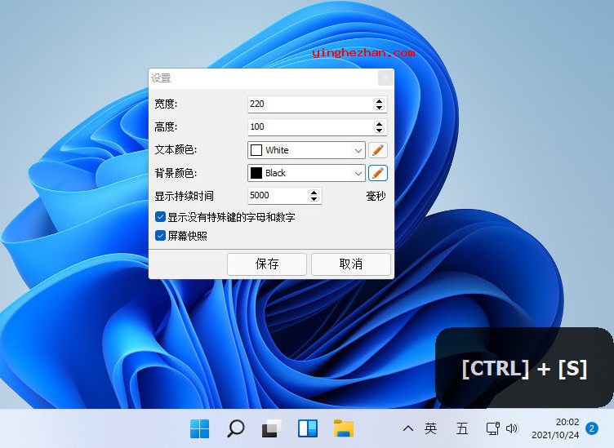The height and width of the screenshot is (448, 614).
Task: Increase the 宽度 value with up arrow
Action: 379,101
